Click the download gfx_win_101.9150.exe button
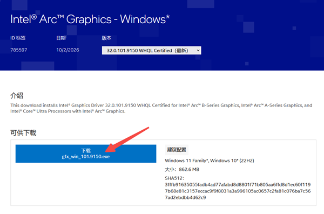Screen dimensions: 324x214 click(x=86, y=153)
